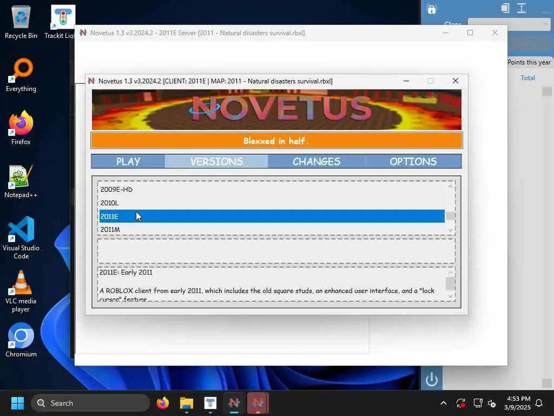This screenshot has height=416, width=554.
Task: Click the version list scrollbar thumb
Action: coord(450,216)
